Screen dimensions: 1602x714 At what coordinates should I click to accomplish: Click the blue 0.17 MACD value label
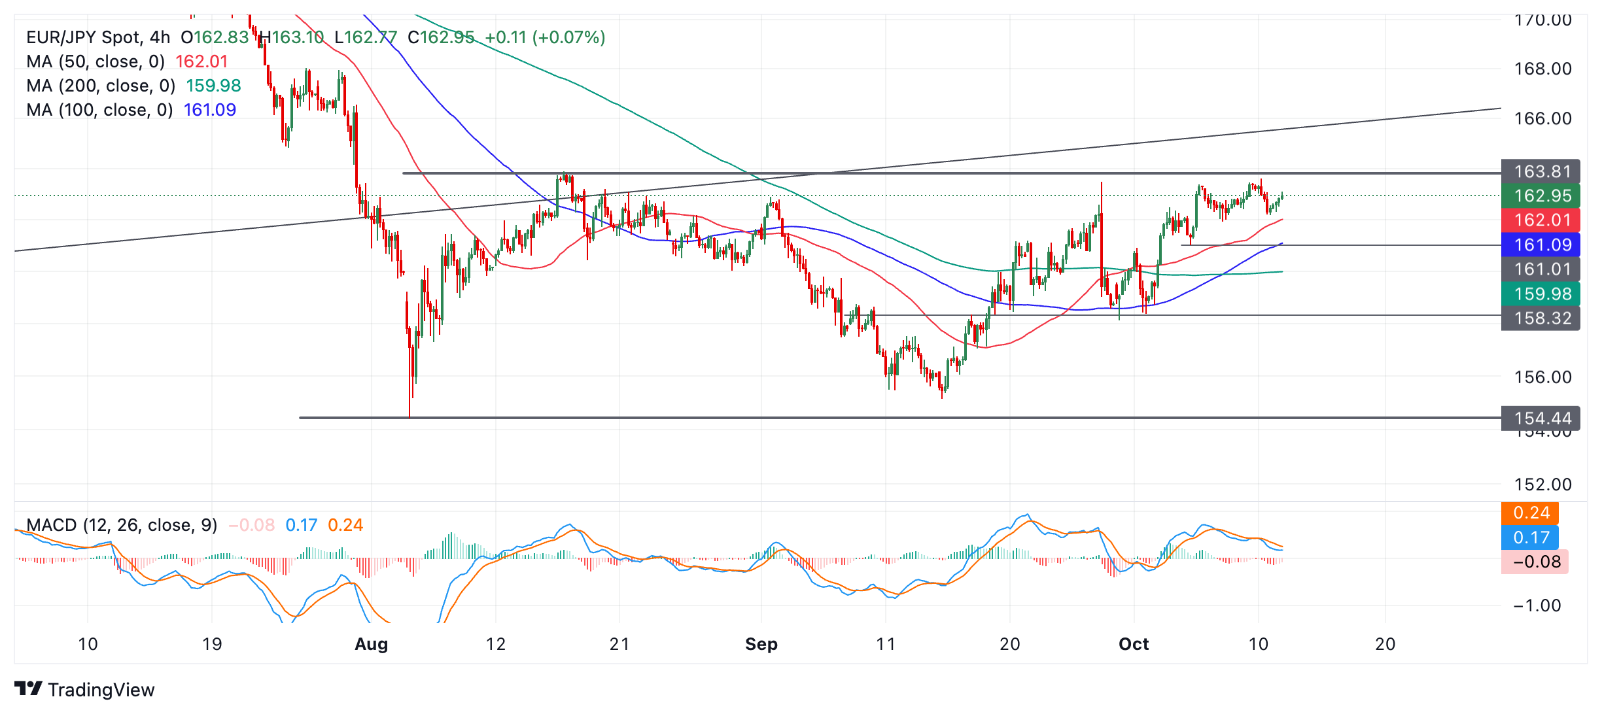(x=1530, y=537)
